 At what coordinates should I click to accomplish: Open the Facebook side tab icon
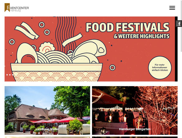(179, 24)
